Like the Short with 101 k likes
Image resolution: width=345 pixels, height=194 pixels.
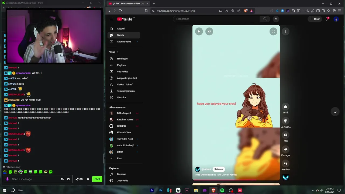(x=286, y=107)
